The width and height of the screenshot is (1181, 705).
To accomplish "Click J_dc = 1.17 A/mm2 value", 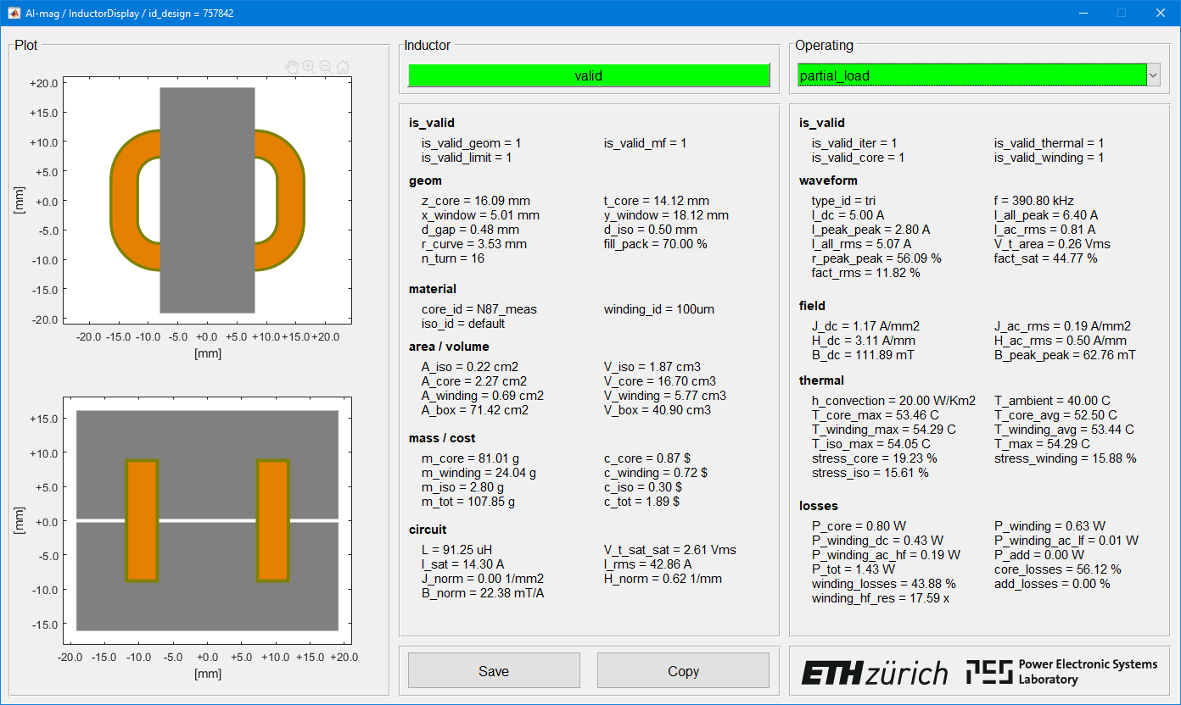I will click(x=865, y=326).
